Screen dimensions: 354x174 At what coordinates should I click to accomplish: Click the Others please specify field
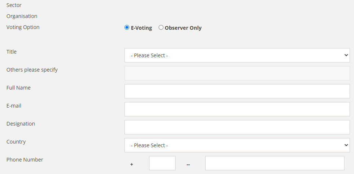[x=237, y=73]
